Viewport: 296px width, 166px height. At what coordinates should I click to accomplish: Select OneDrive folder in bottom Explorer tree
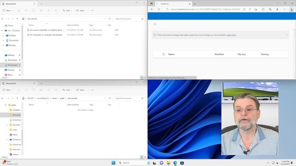tap(15, 140)
